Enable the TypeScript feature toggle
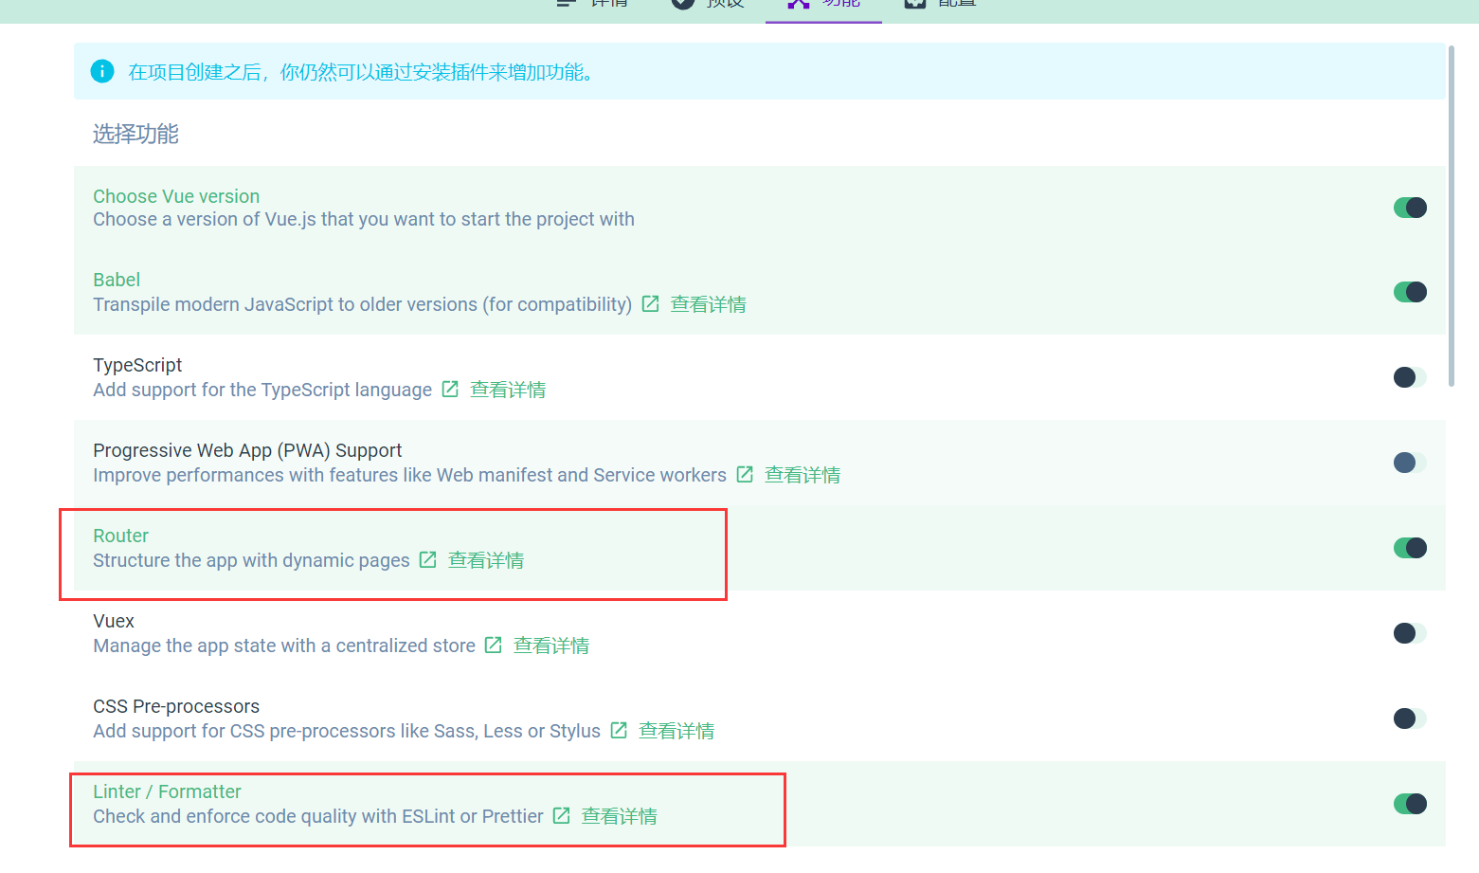Screen dimensions: 1479x873 click(1410, 376)
